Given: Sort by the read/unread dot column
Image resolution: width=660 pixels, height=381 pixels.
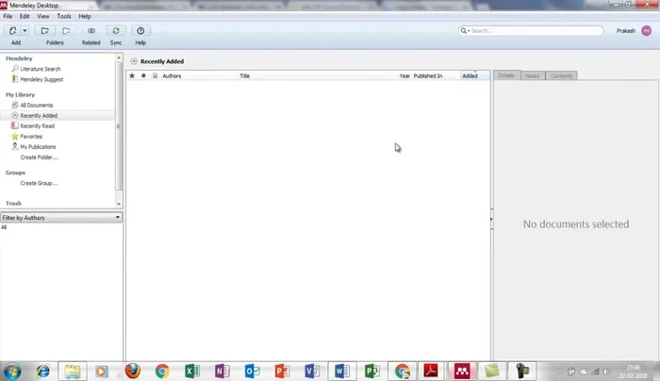Looking at the screenshot, I should (143, 75).
